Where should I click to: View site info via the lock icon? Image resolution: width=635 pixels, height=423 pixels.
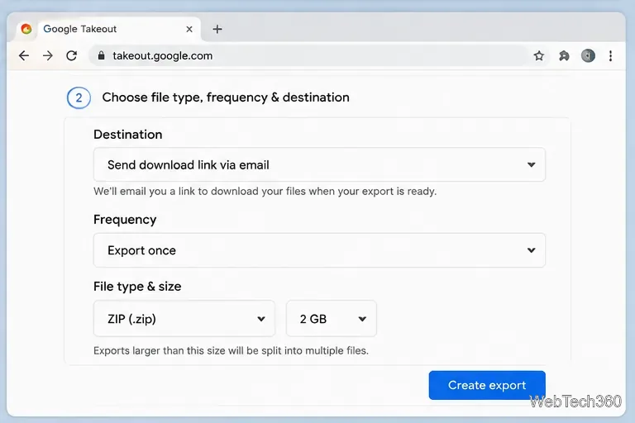[101, 55]
